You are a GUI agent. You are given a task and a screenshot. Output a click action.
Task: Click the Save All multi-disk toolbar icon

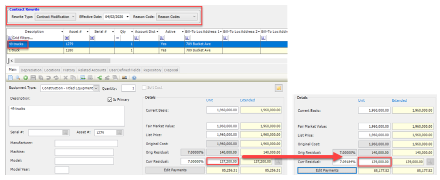40,78
